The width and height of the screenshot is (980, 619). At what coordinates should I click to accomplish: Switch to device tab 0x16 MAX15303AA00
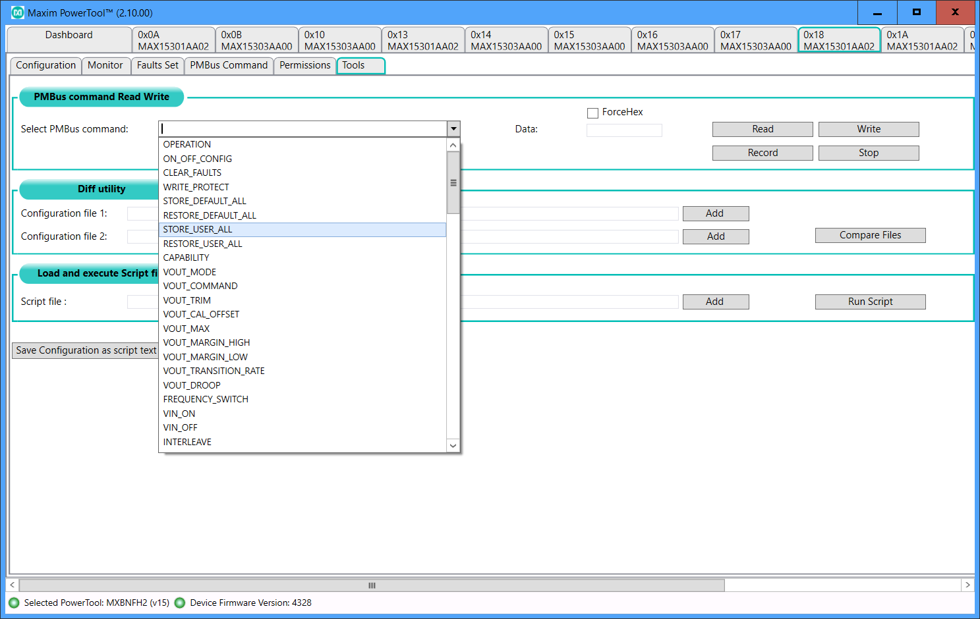point(672,40)
